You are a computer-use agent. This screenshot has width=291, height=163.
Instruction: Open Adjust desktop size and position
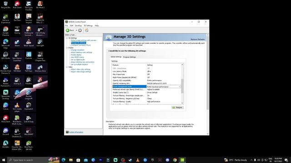point(83,62)
